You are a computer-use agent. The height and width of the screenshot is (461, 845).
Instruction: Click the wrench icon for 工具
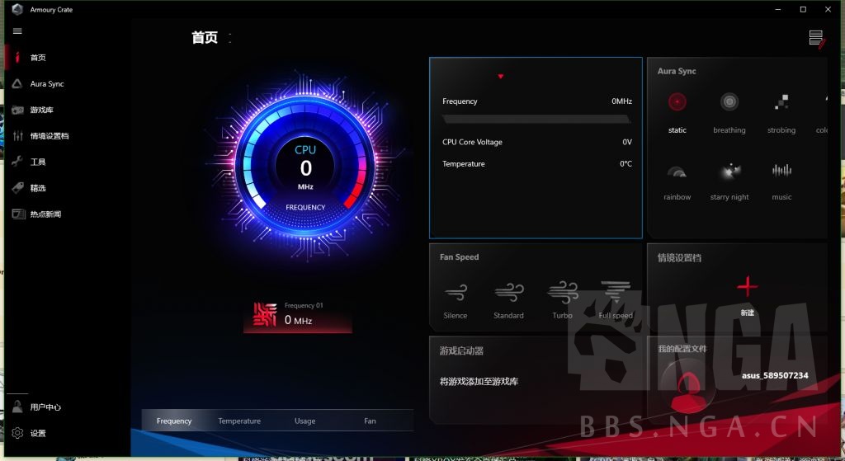17,161
